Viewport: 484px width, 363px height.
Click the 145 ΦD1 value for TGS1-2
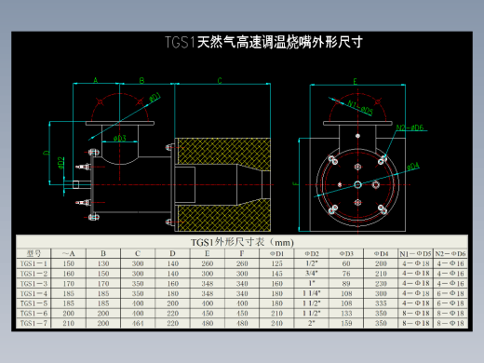(x=276, y=274)
